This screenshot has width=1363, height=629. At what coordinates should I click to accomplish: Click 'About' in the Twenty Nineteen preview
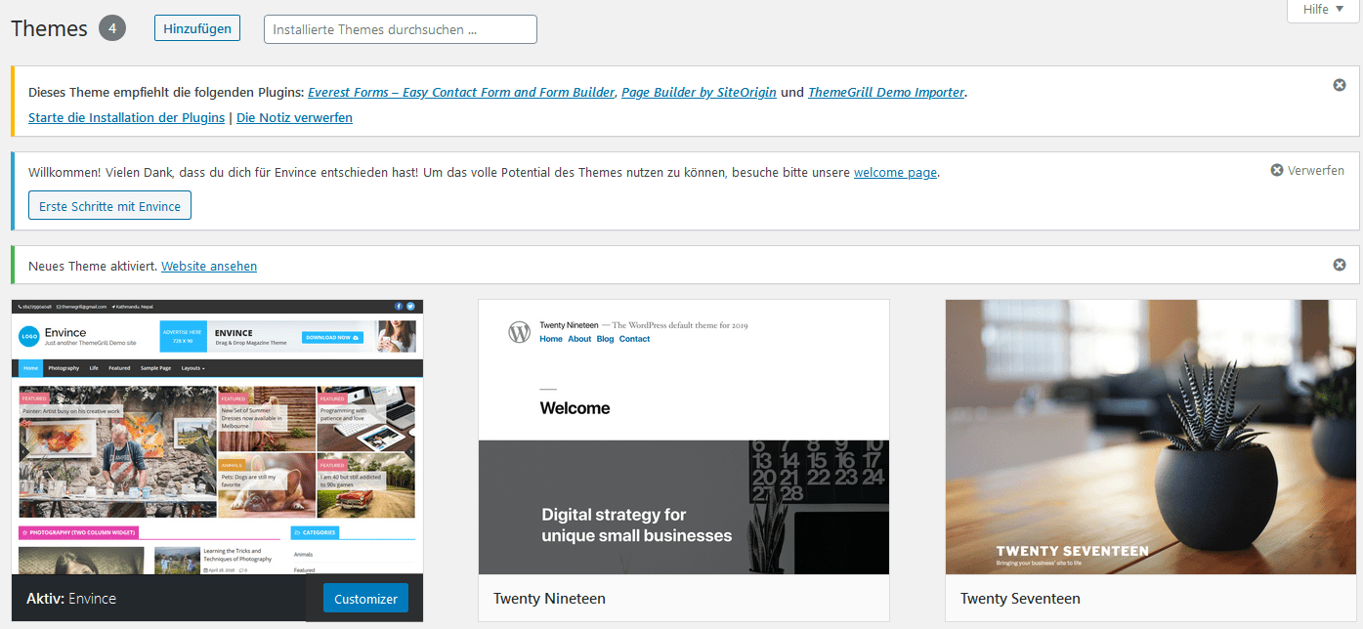[579, 339]
